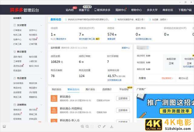Open 发货中心 in the sidebar
This screenshot has height=132, width=194.
[x=33, y=30]
